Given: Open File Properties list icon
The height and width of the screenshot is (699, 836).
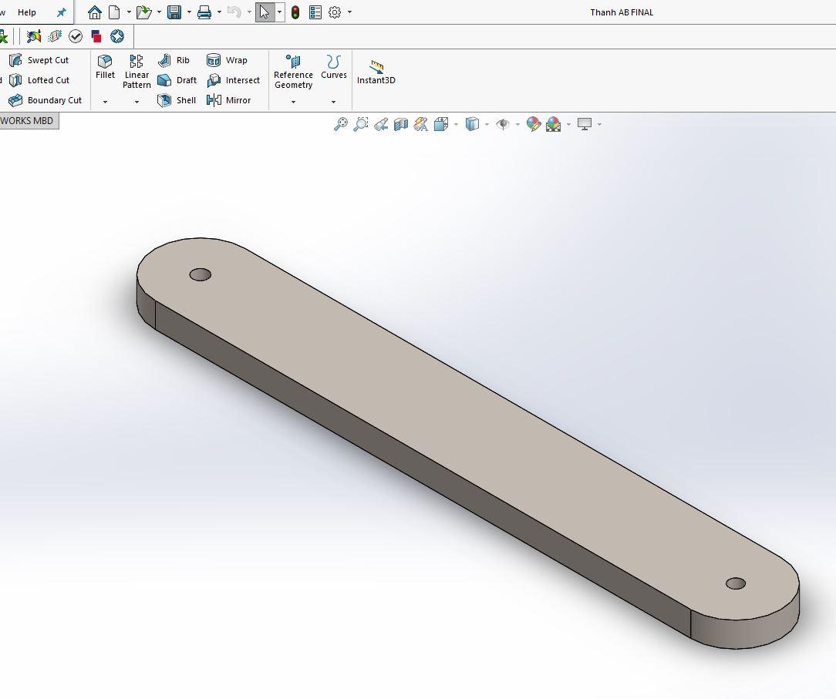Looking at the screenshot, I should pyautogui.click(x=315, y=12).
